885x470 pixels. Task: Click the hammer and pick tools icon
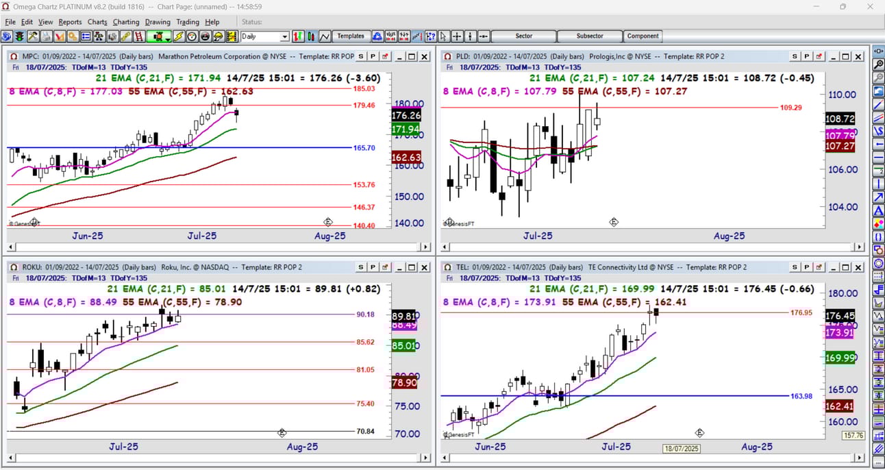click(32, 36)
